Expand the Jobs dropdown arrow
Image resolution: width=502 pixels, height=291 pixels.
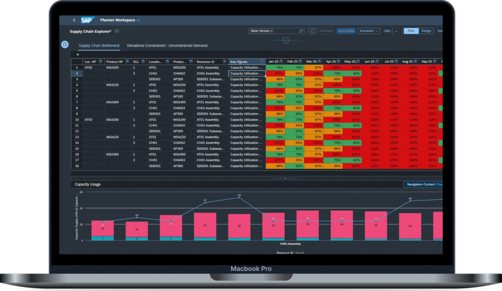pos(396,31)
